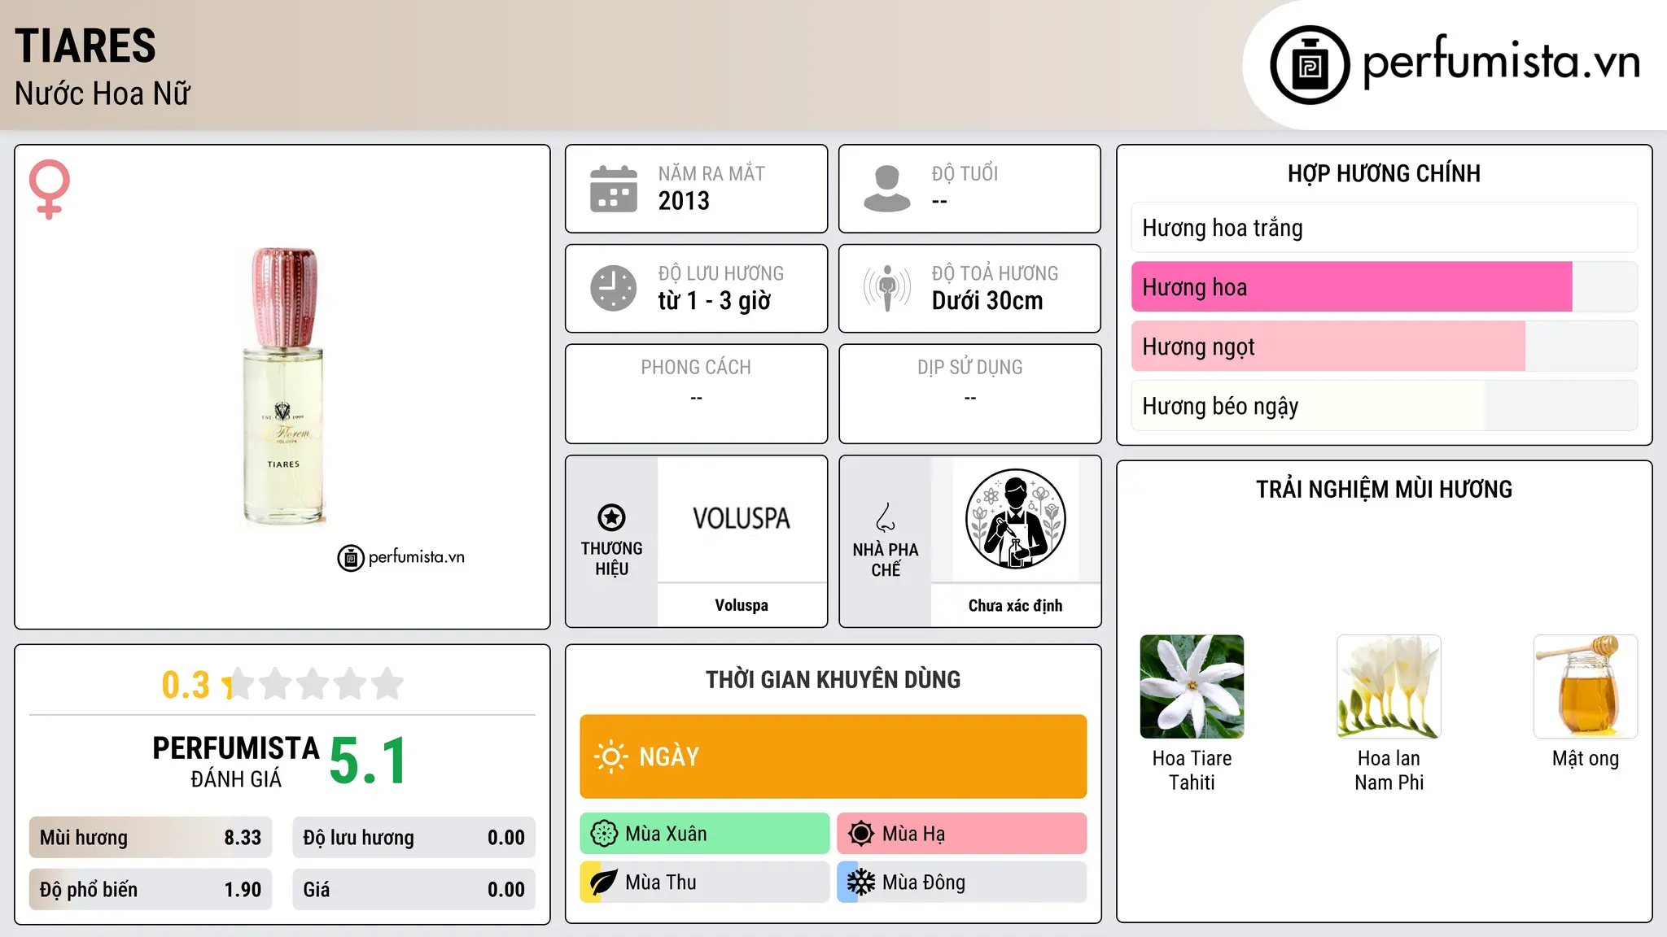Viewport: 1667px width, 937px height.
Task: Click the Hợp hương chính heading
Action: [1384, 173]
